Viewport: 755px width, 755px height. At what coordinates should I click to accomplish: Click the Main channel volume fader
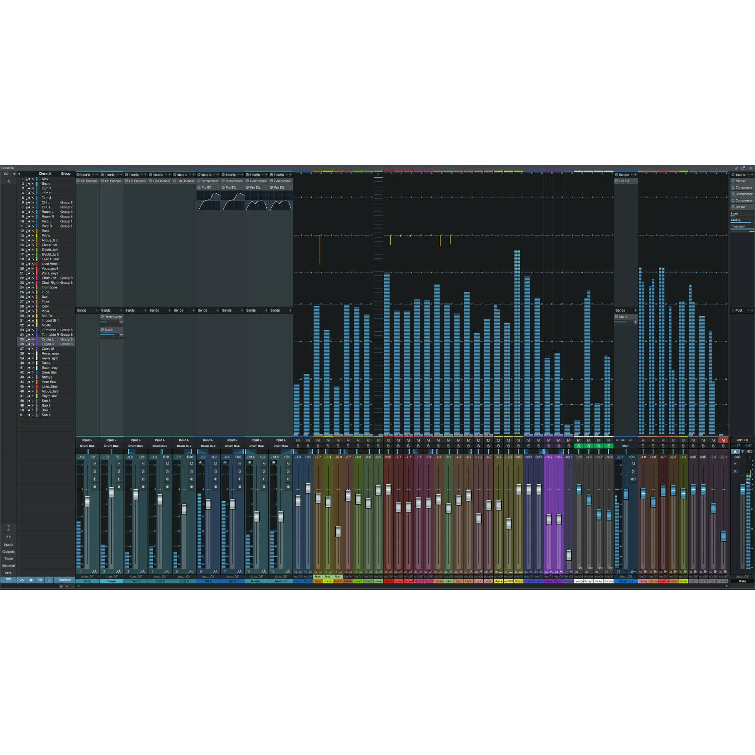click(742, 489)
